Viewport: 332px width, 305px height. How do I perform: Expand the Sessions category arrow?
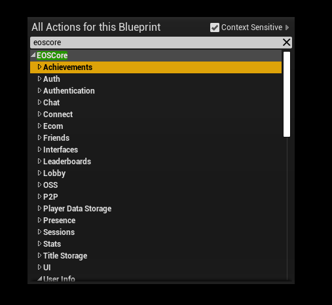[39, 232]
